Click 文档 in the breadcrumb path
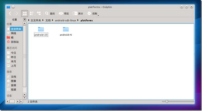 (48, 20)
